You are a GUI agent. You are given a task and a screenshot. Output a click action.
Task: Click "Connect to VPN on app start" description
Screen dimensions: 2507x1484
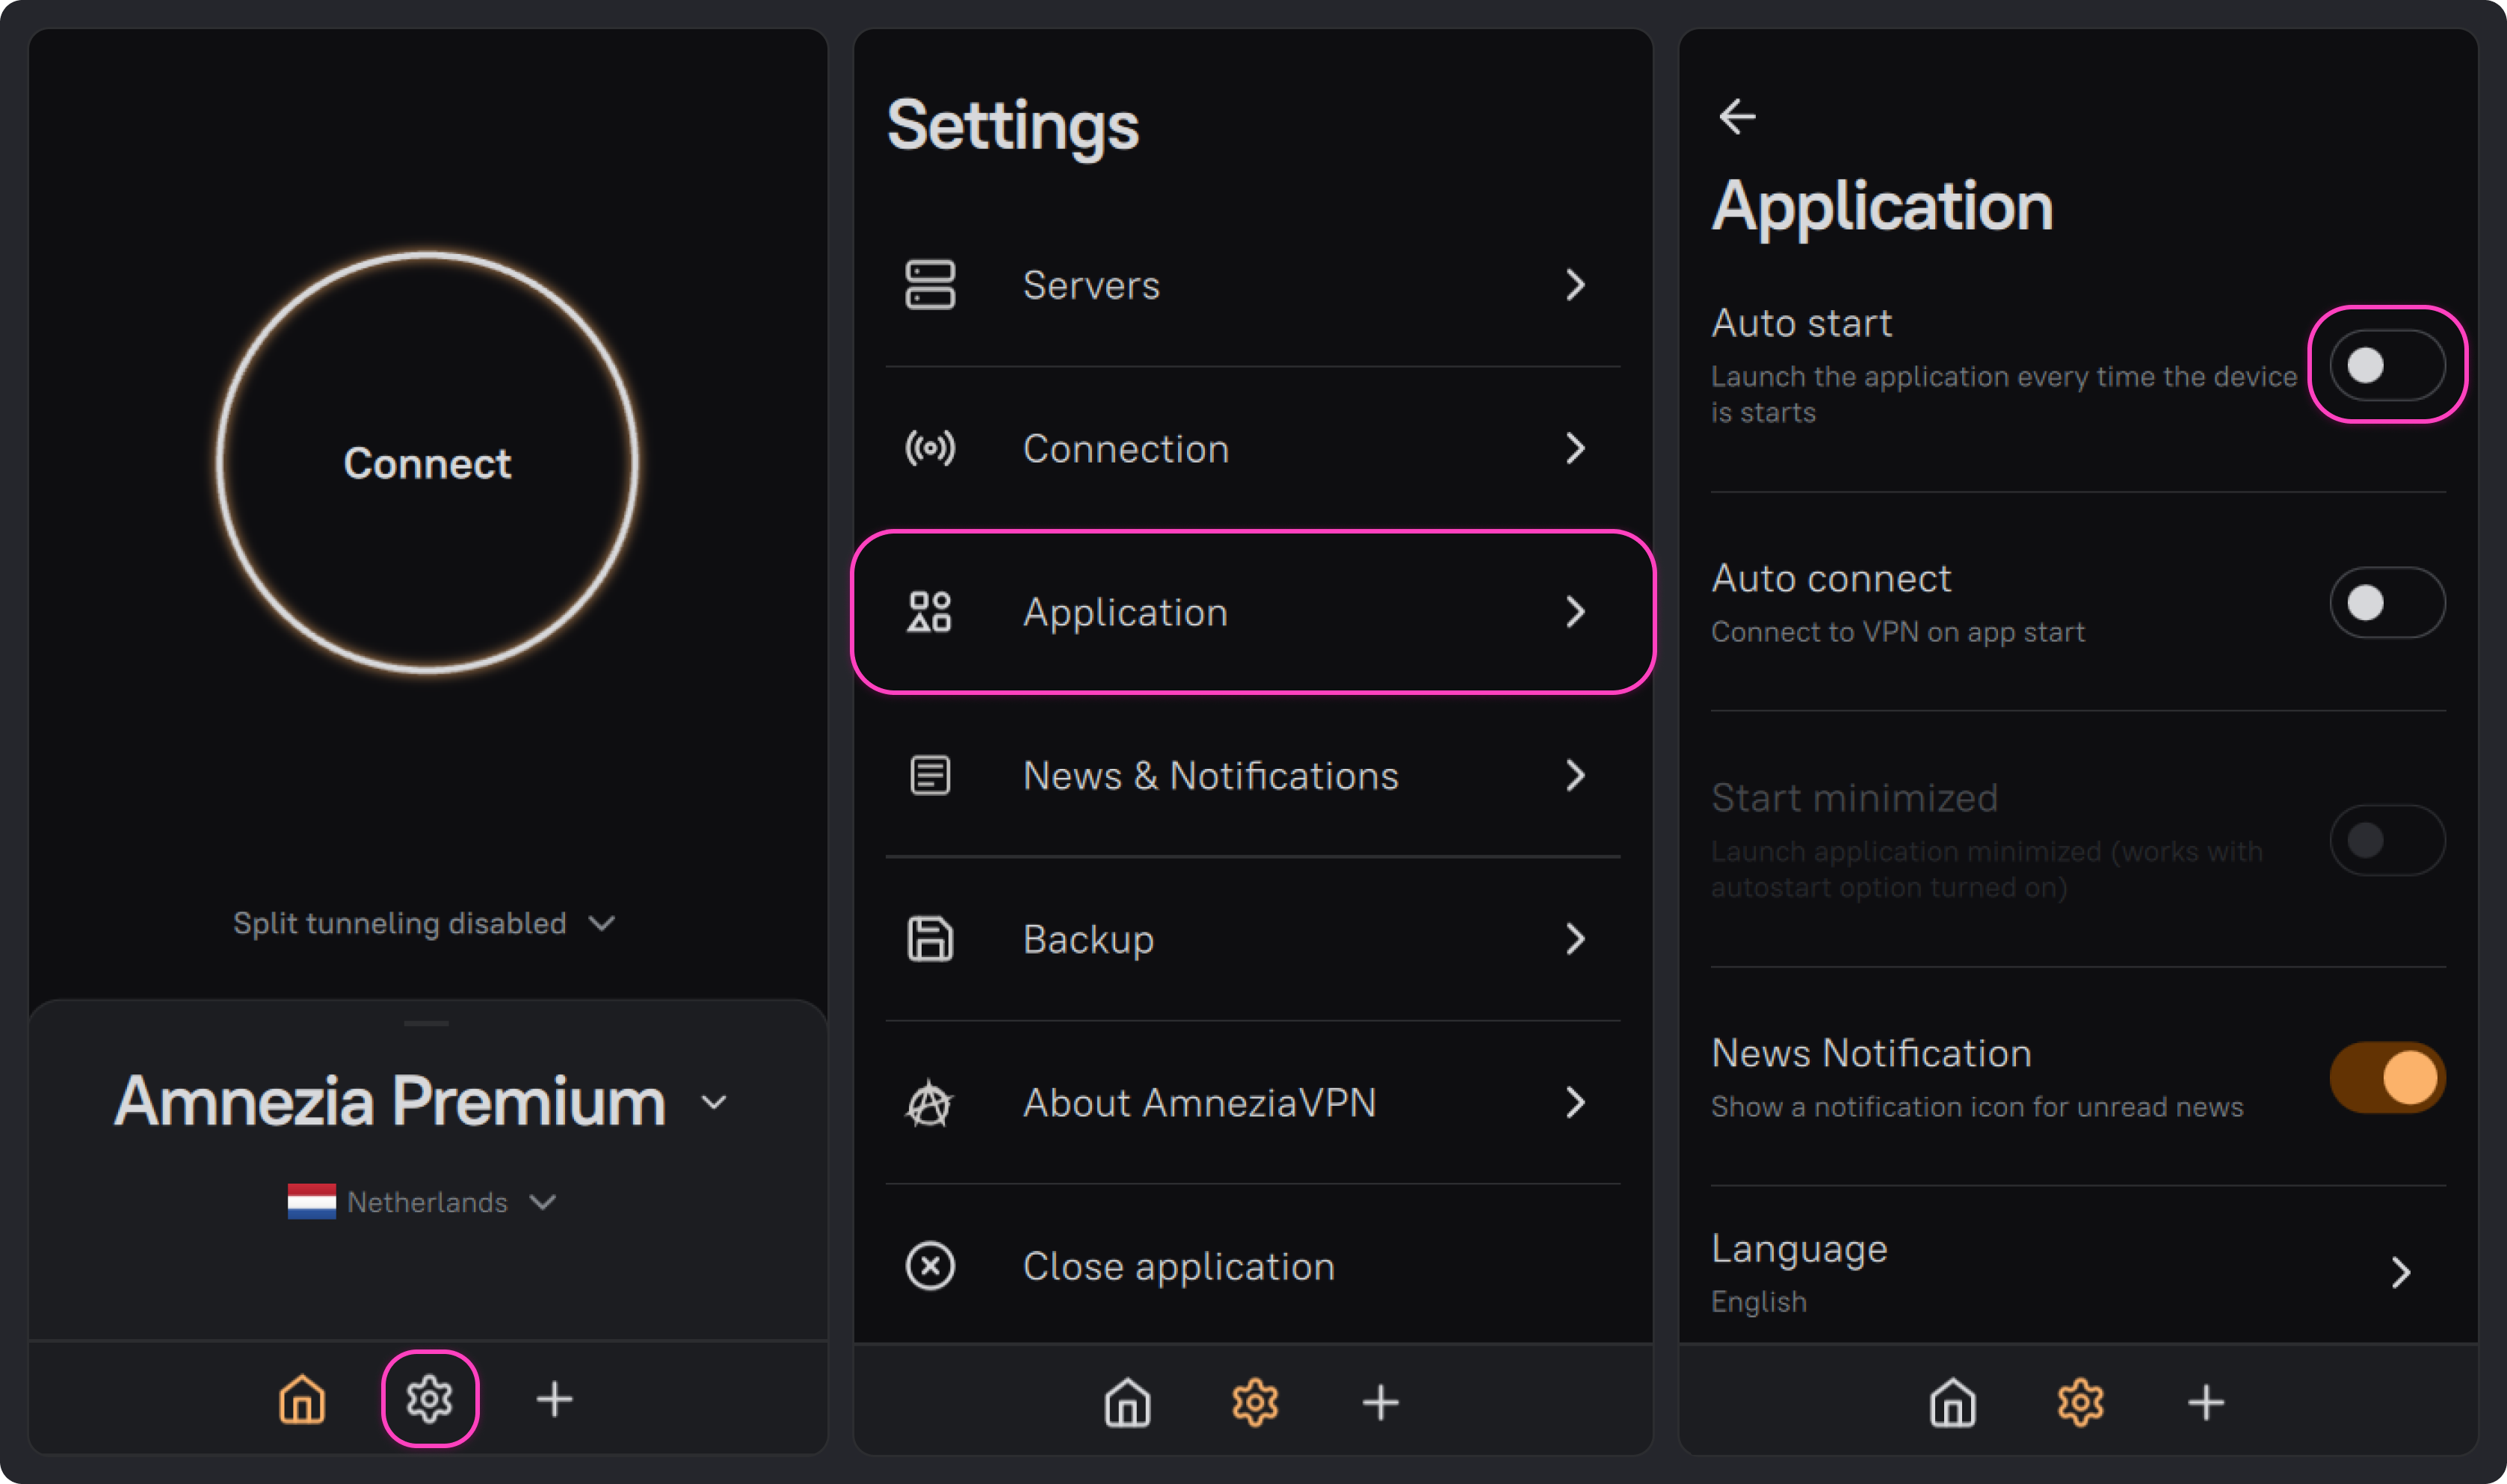(1898, 632)
